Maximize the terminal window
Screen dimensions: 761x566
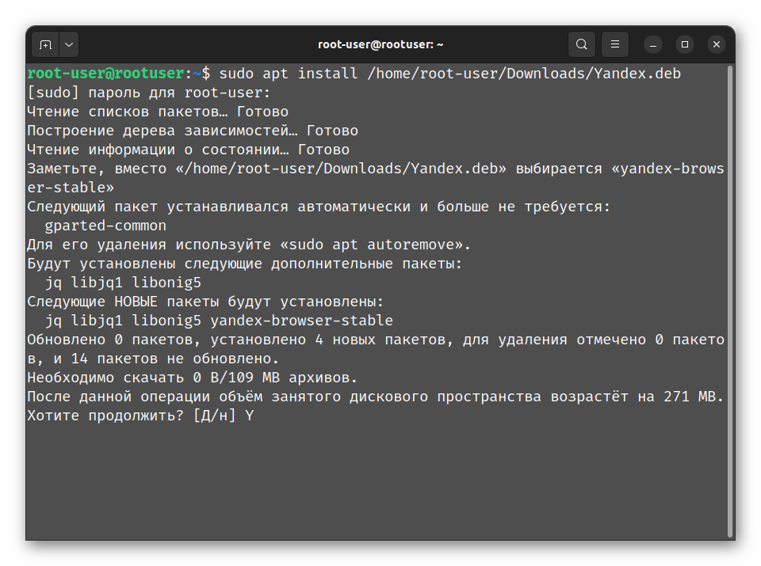click(x=685, y=44)
